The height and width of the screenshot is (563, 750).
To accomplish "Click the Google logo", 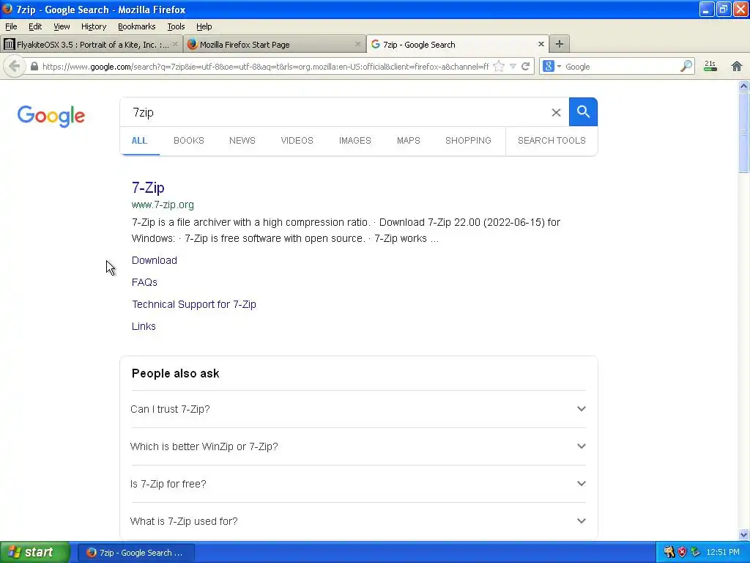I will pos(51,116).
